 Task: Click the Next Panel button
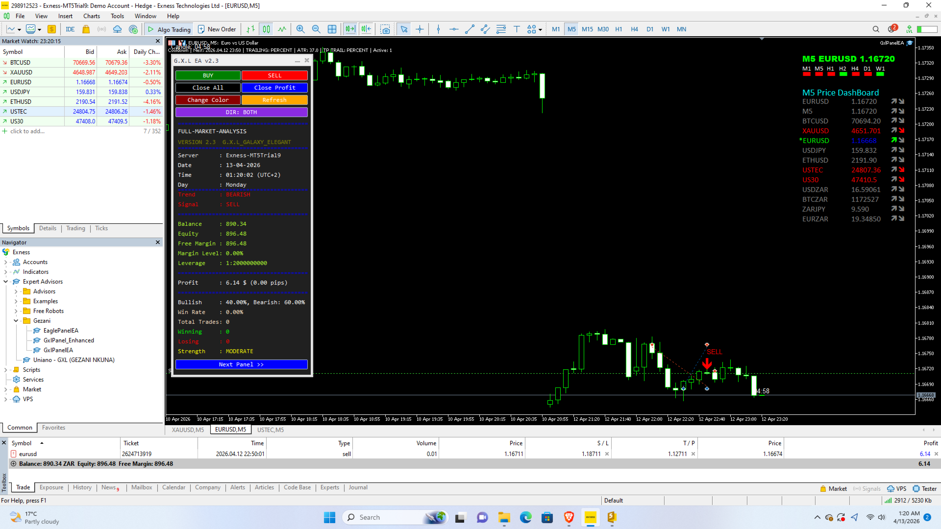point(241,364)
